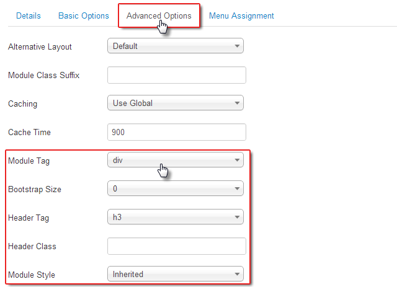Switch to the Basic Options tab
The width and height of the screenshot is (397, 287).
point(84,15)
